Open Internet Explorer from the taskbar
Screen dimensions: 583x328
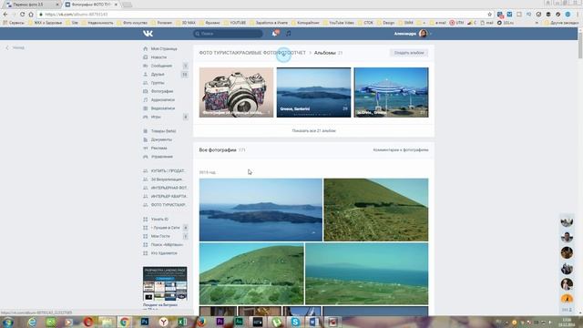pos(32,322)
